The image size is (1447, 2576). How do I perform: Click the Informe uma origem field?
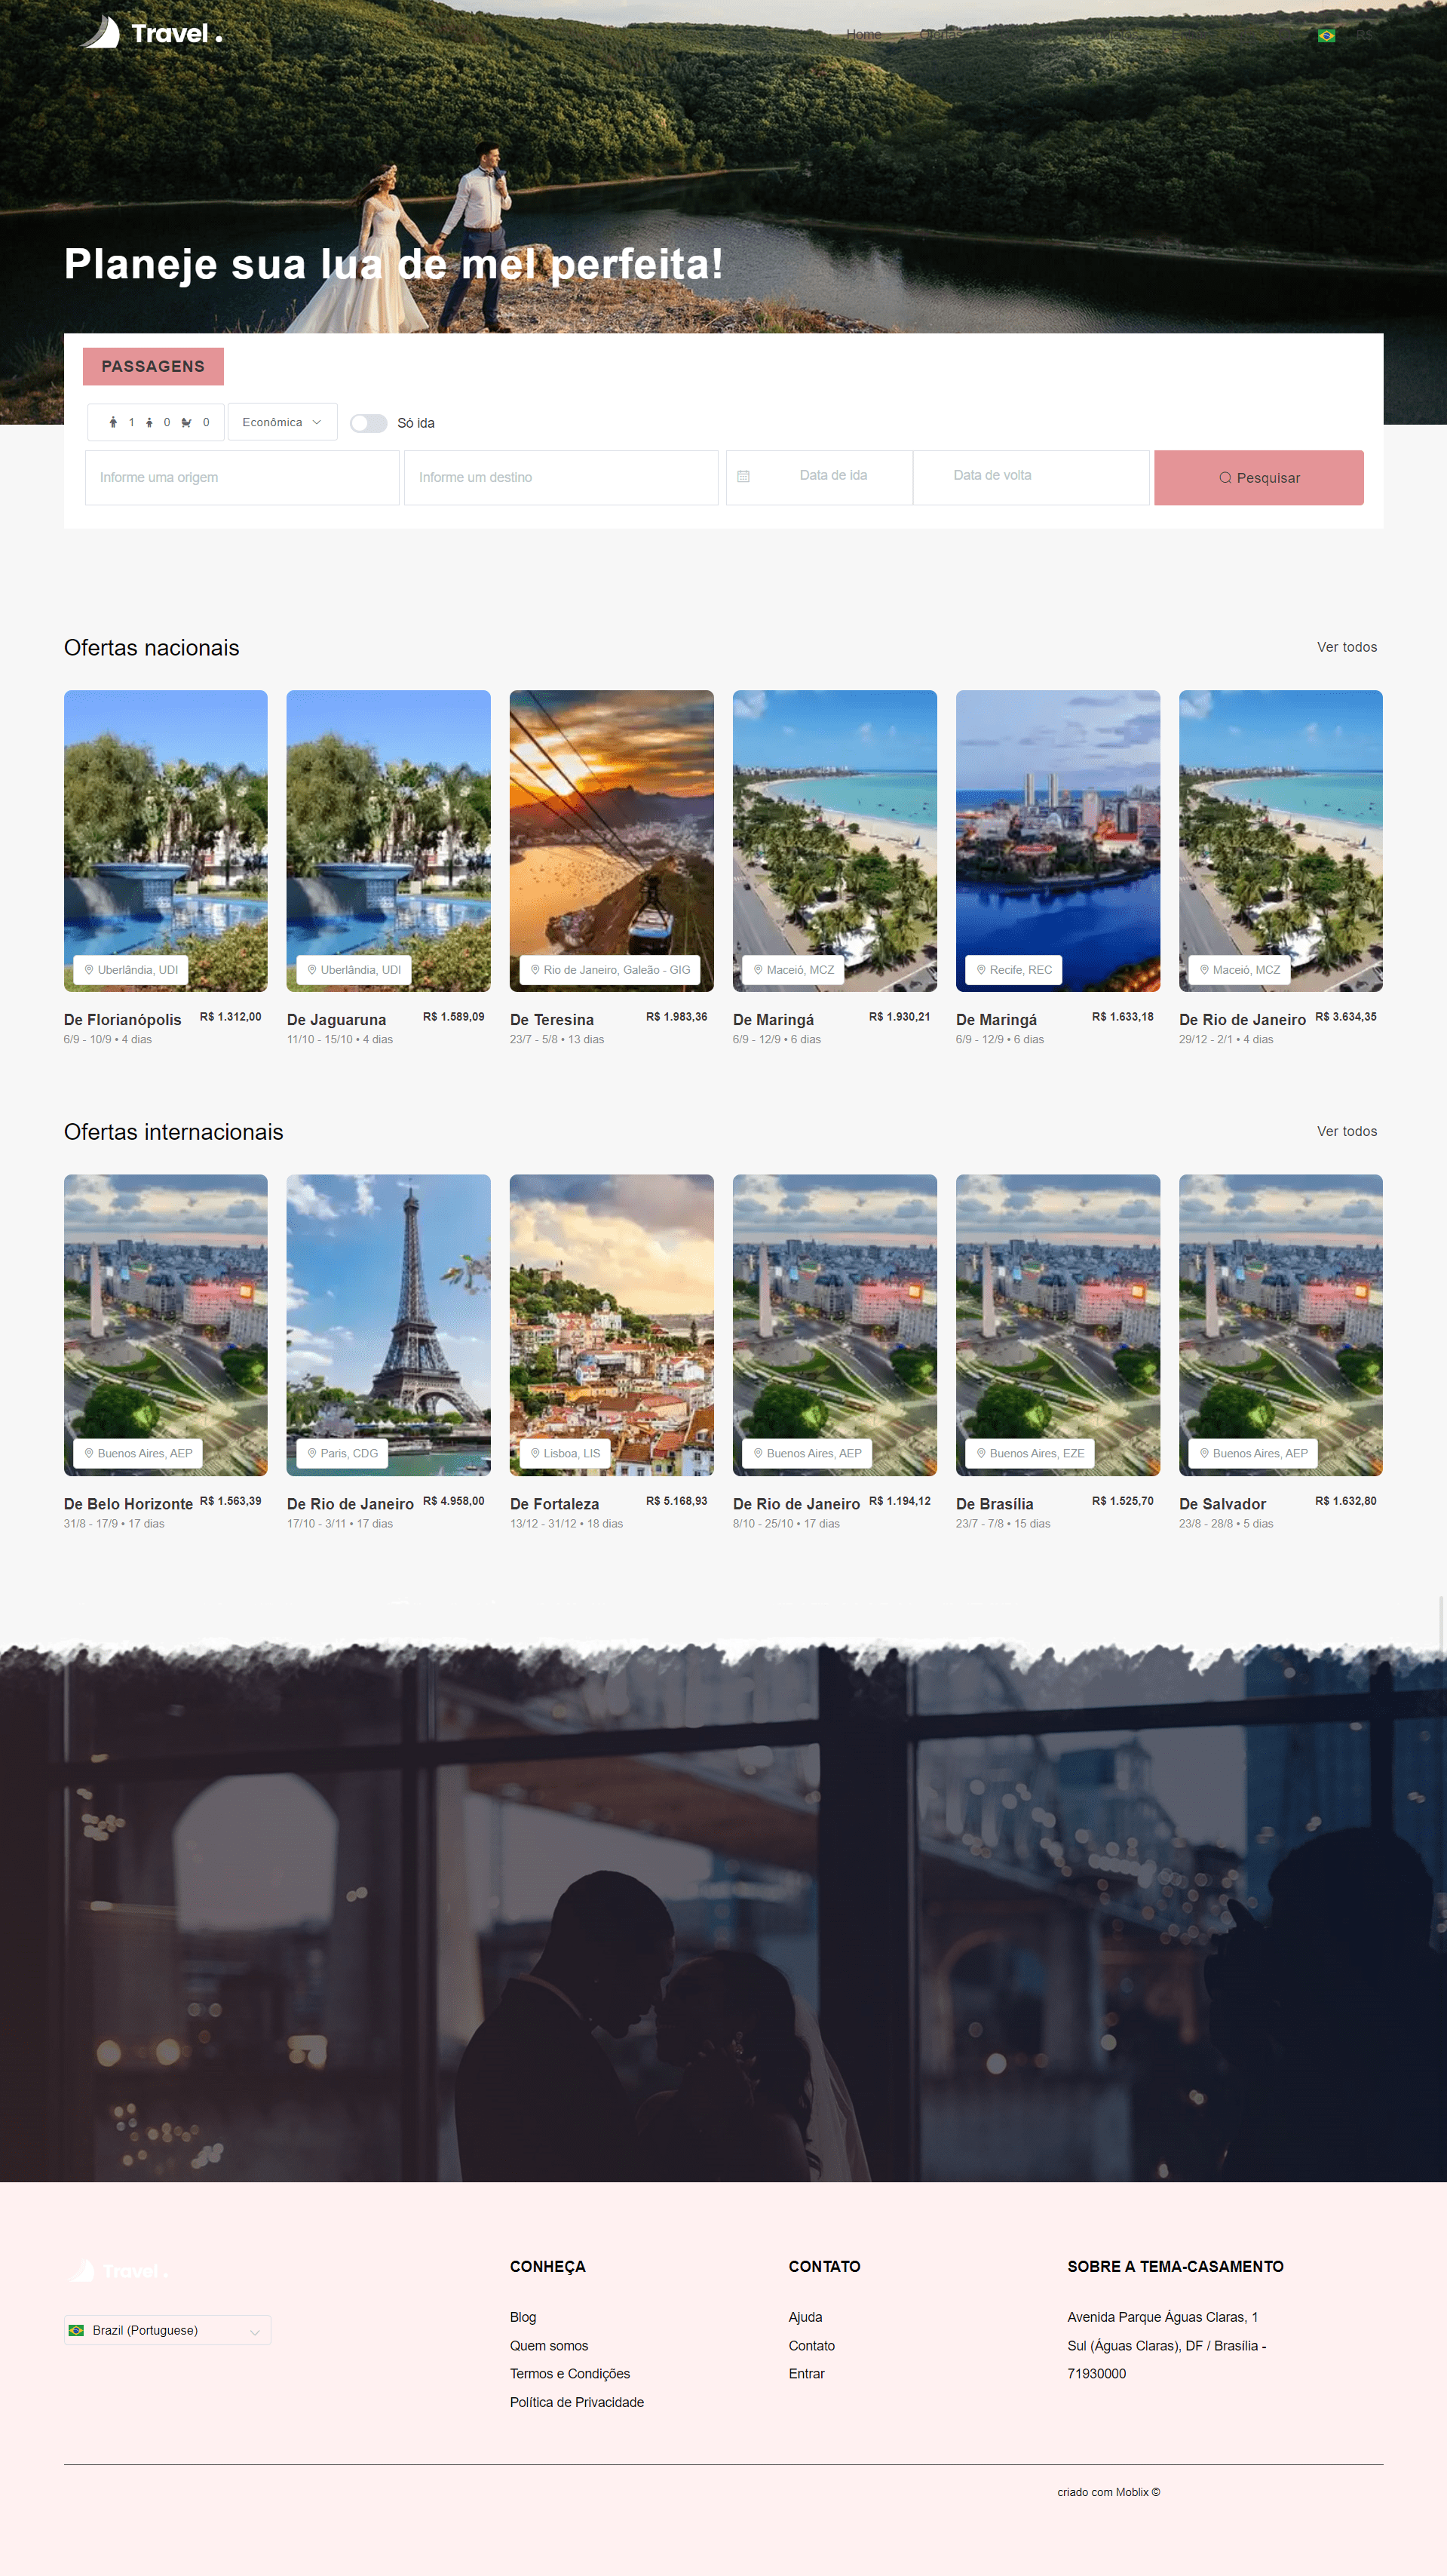[242, 478]
